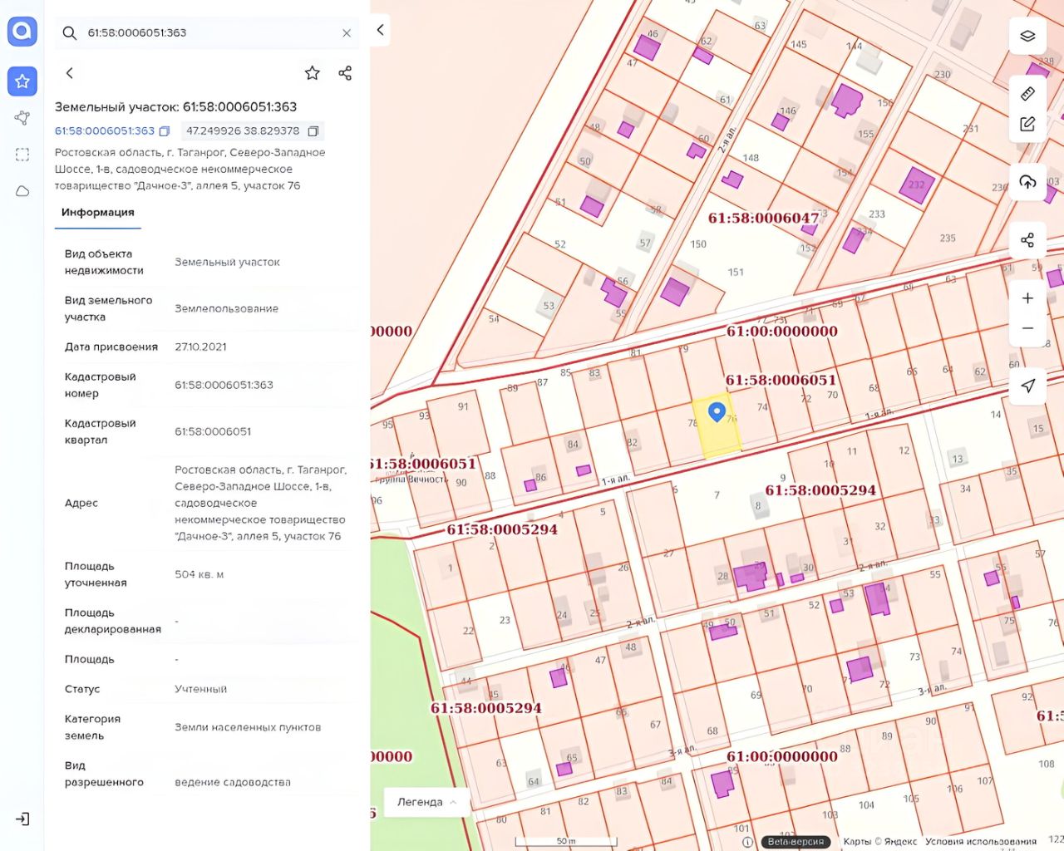Open the favorites star in left sidebar
The image size is (1064, 851).
(22, 81)
